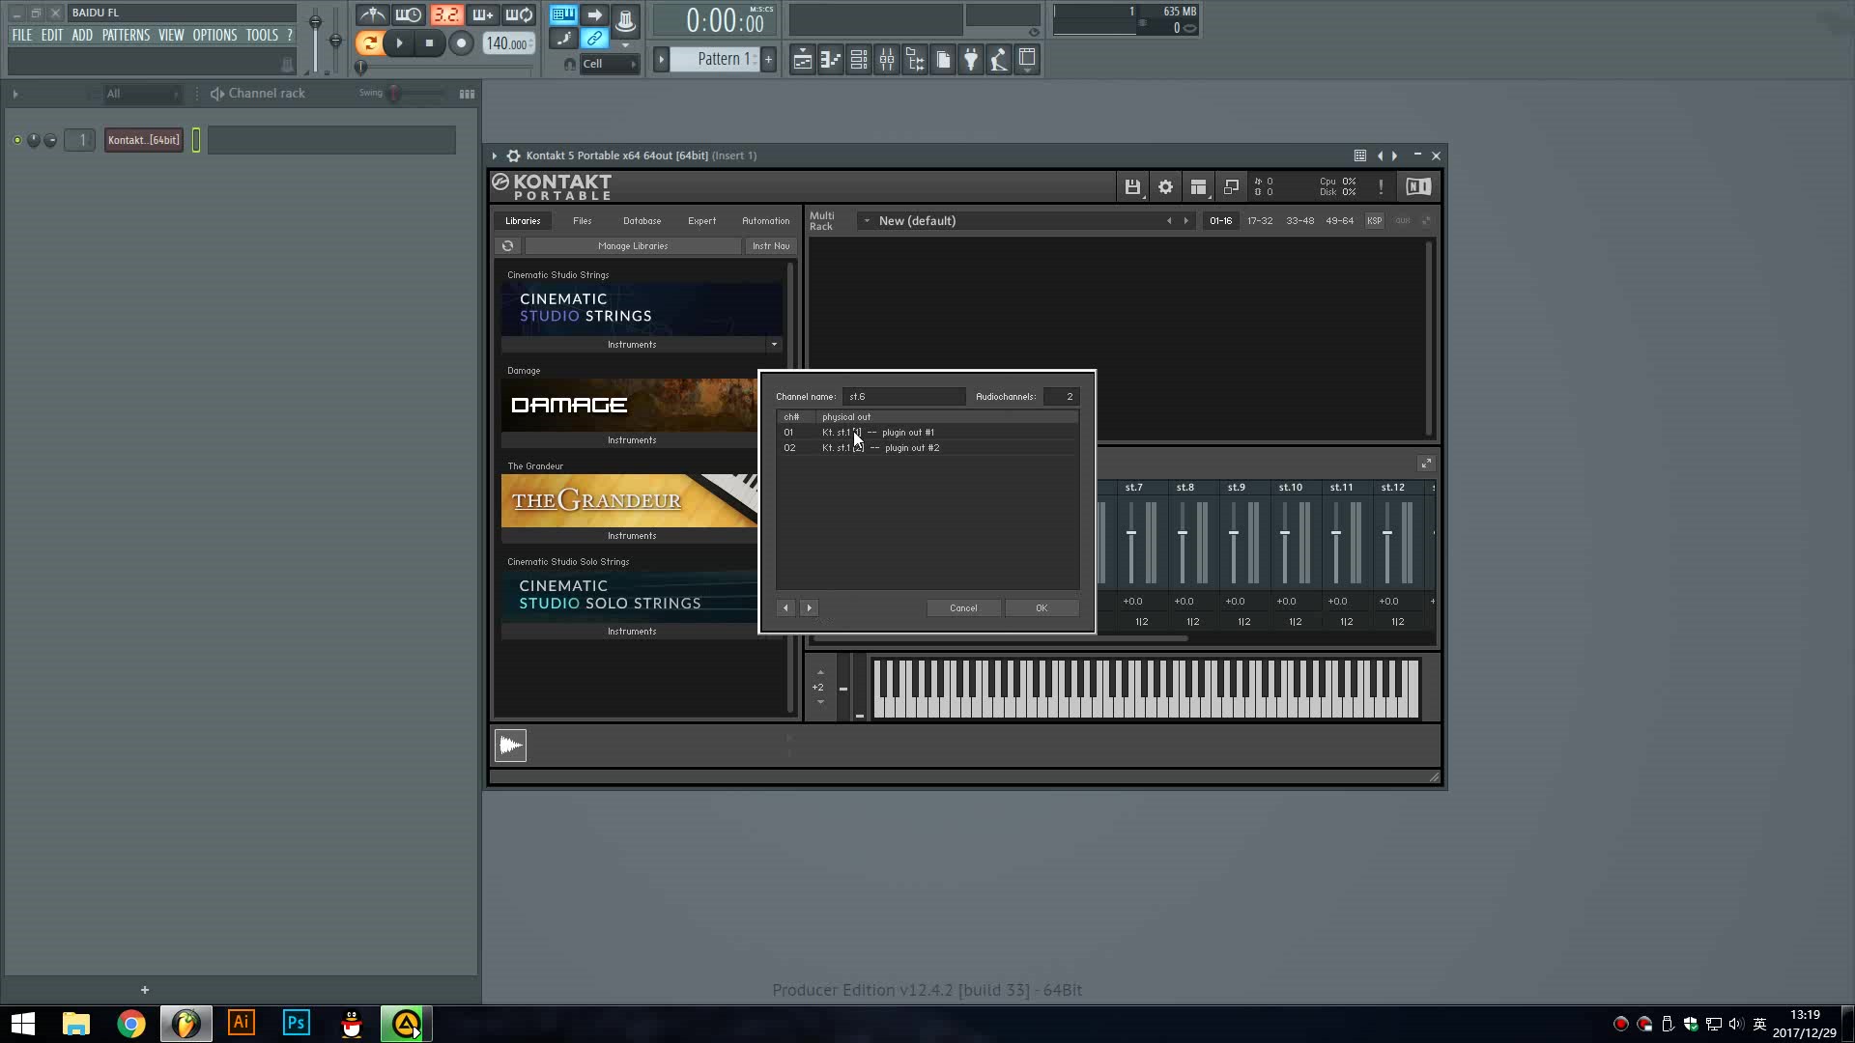Open Kontakt workspace layout icon
This screenshot has width=1855, height=1043.
1198,187
